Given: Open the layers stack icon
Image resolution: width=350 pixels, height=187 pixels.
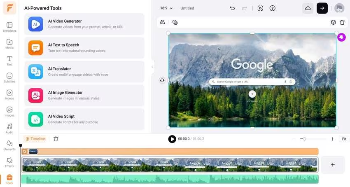Looking at the screenshot, I should 333,22.
